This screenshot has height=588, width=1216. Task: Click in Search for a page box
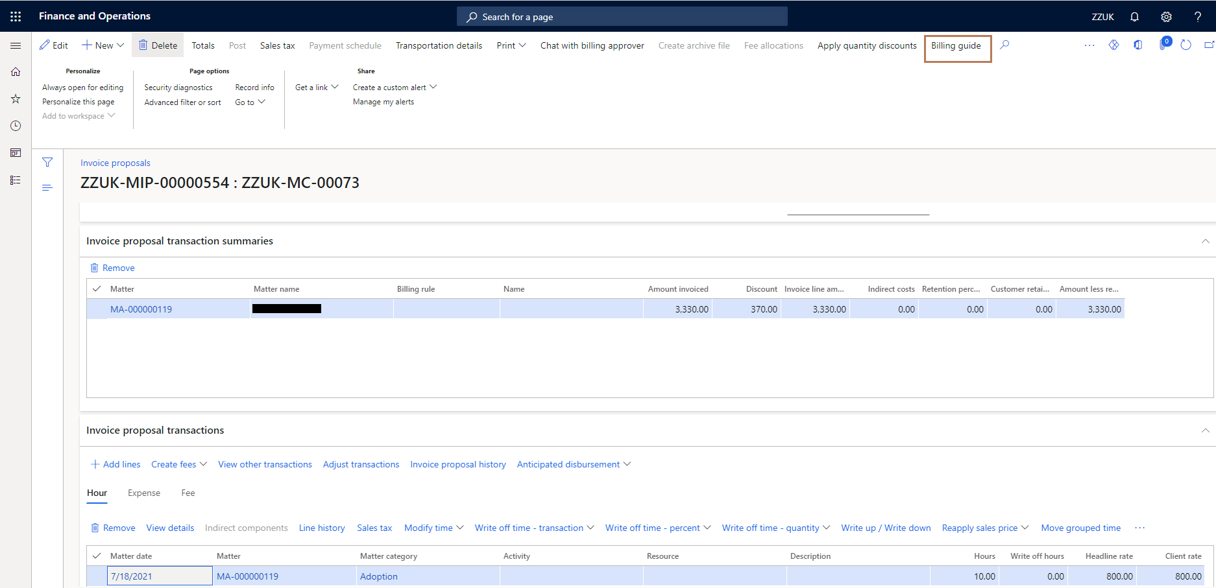click(622, 17)
